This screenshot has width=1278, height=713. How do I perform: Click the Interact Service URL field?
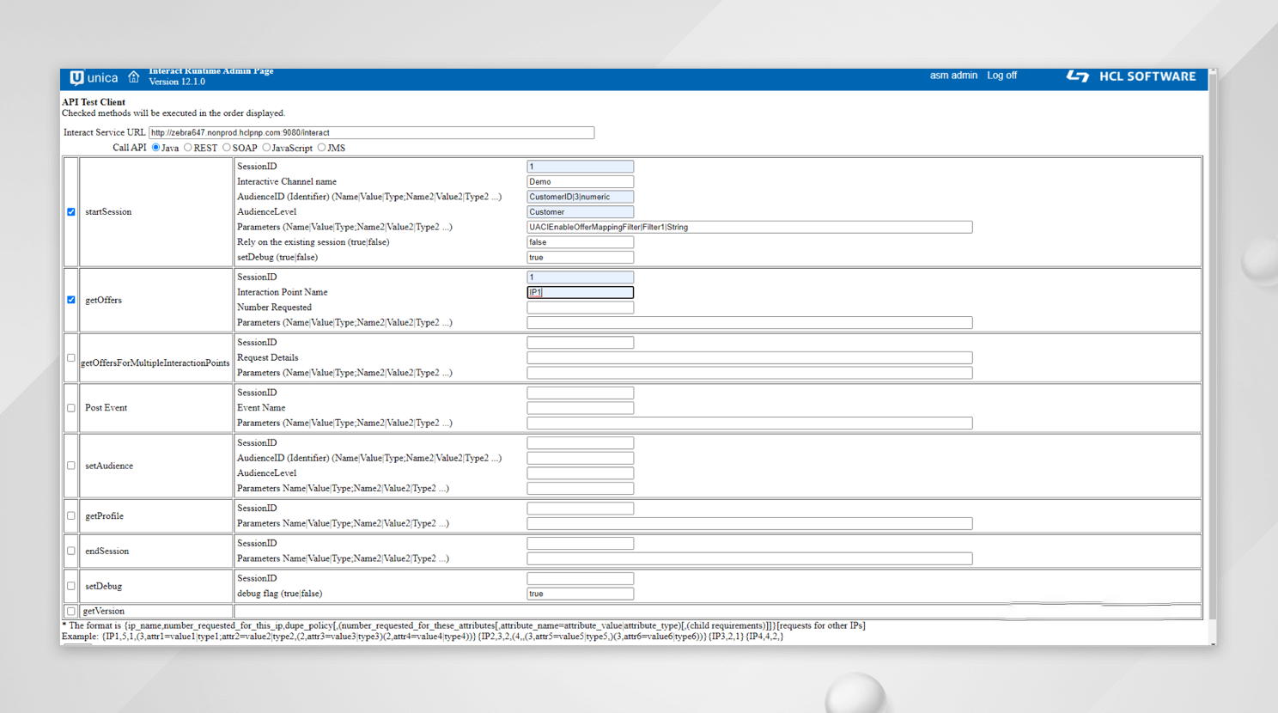pyautogui.click(x=371, y=133)
